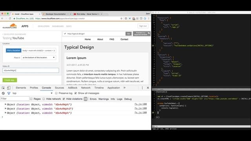Click the Go button beside the preview URL

[x=128, y=34]
